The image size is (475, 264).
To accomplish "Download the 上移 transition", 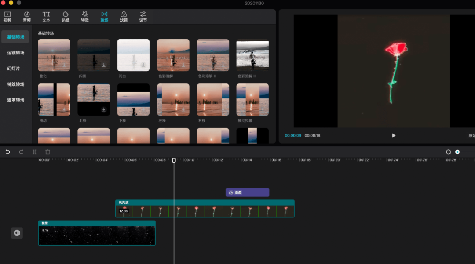I will [x=104, y=109].
